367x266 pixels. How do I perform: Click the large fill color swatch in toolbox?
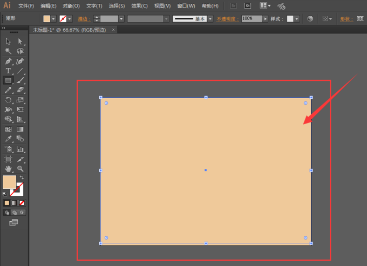tap(9, 182)
